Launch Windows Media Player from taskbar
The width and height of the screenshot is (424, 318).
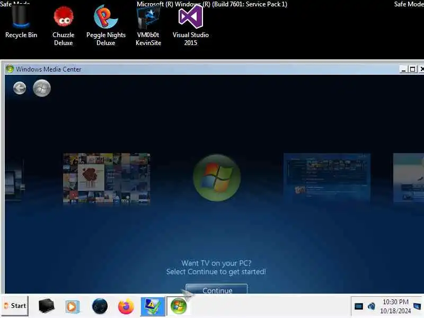(x=72, y=307)
